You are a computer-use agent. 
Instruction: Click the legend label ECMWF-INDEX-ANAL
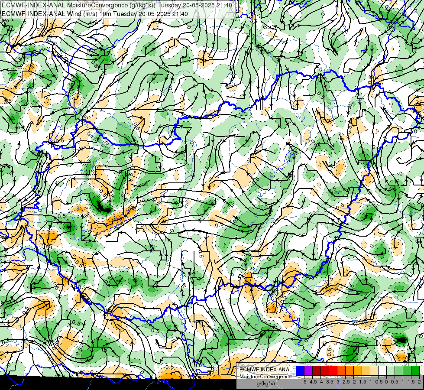[x=266, y=370]
